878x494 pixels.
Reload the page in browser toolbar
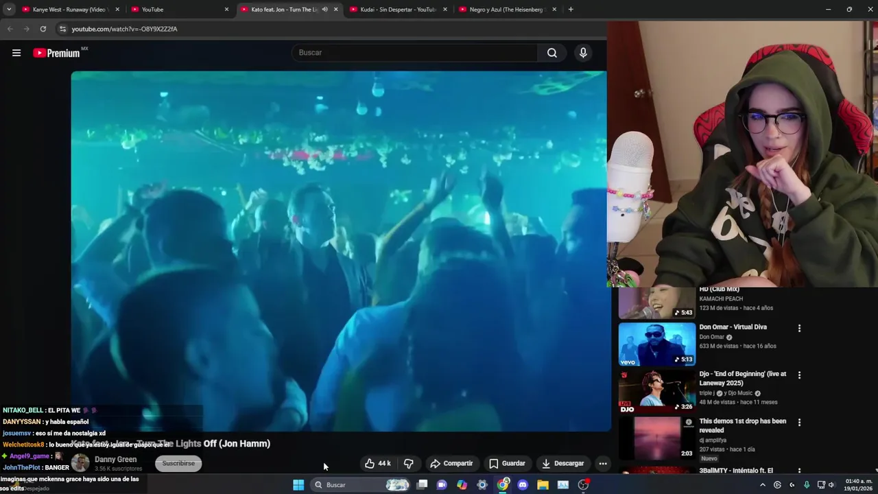click(43, 29)
